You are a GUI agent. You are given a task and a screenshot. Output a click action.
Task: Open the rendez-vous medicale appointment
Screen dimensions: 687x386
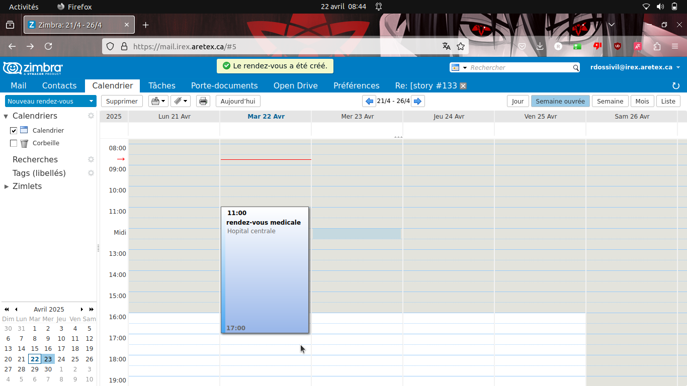coord(265,270)
